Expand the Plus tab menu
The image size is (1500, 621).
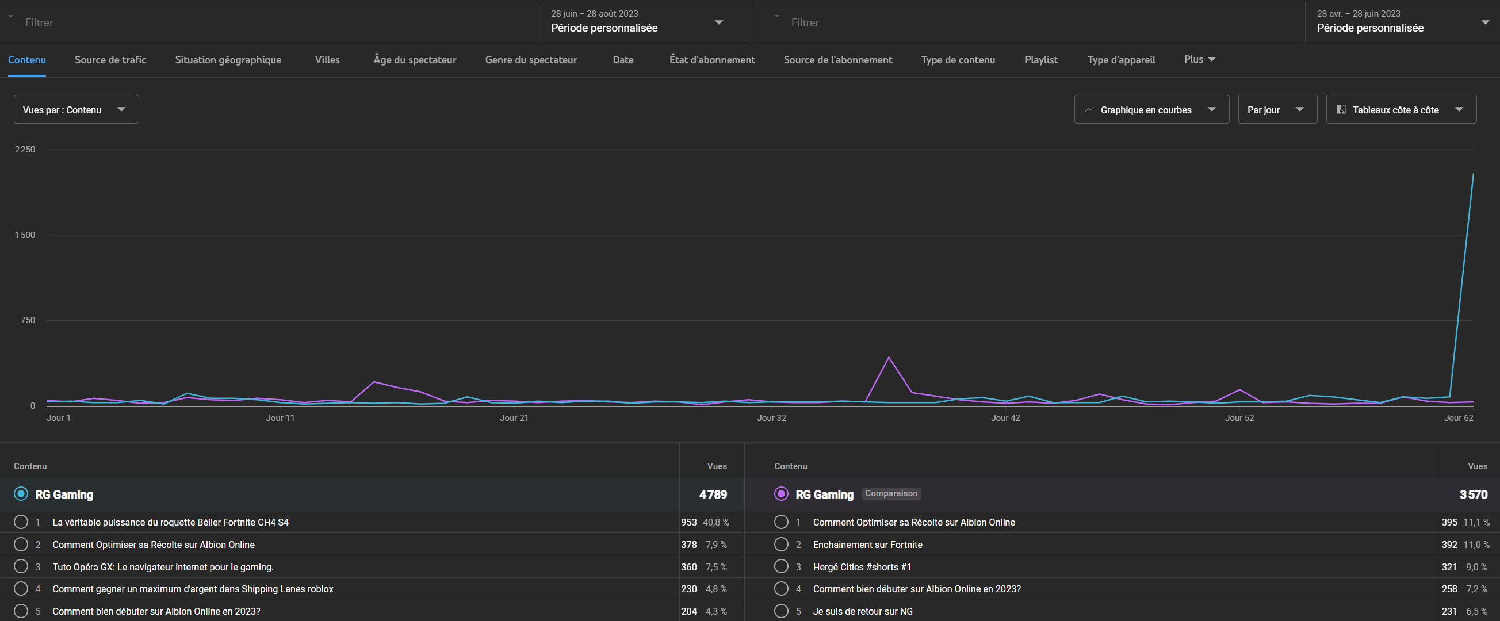coord(1200,59)
